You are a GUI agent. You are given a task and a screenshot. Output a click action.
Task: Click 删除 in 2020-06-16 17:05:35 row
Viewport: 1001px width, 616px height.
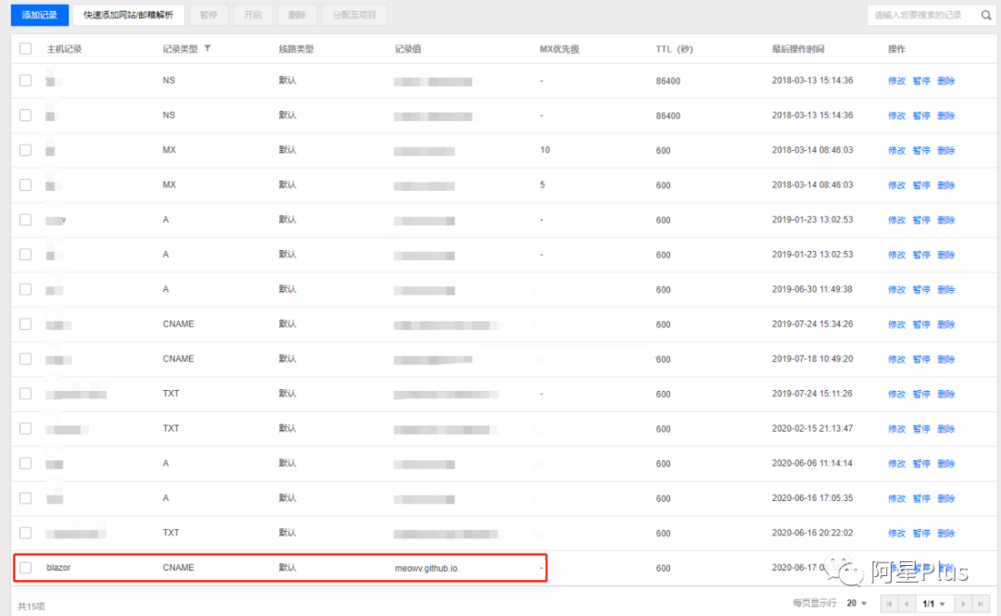[x=946, y=498]
